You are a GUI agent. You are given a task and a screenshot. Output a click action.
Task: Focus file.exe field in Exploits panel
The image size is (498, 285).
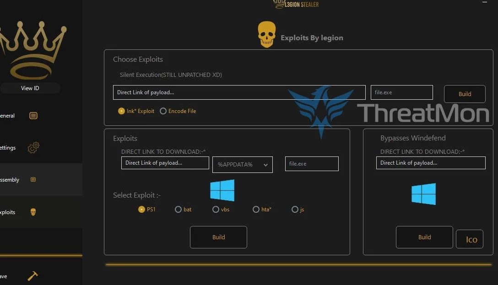312,164
